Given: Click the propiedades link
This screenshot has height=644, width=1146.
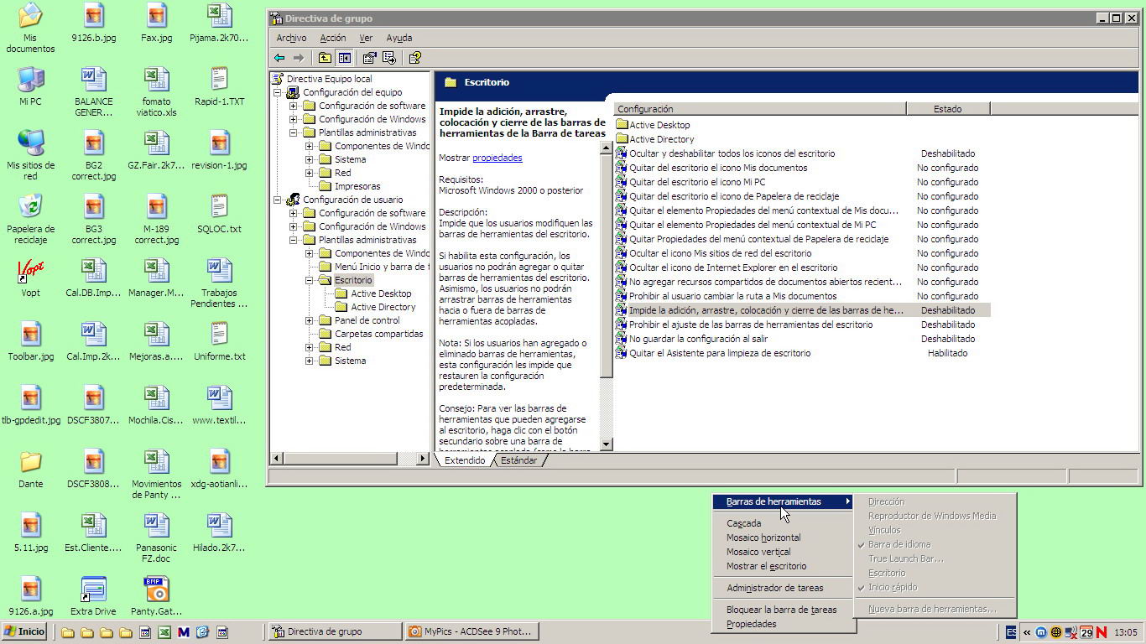Looking at the screenshot, I should point(497,158).
